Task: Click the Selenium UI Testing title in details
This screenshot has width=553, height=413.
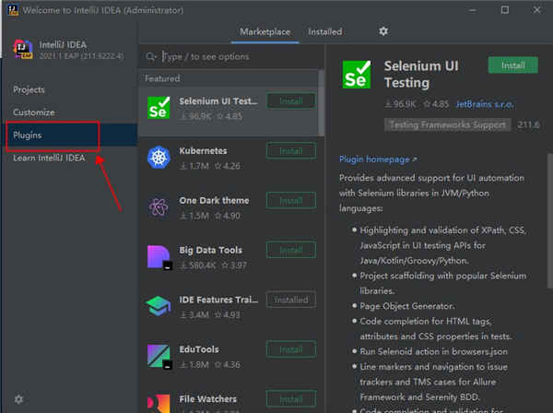Action: pyautogui.click(x=421, y=74)
